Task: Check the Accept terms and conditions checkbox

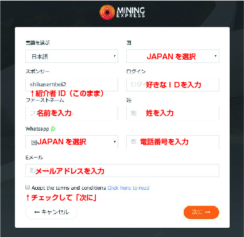Action: coord(28,187)
